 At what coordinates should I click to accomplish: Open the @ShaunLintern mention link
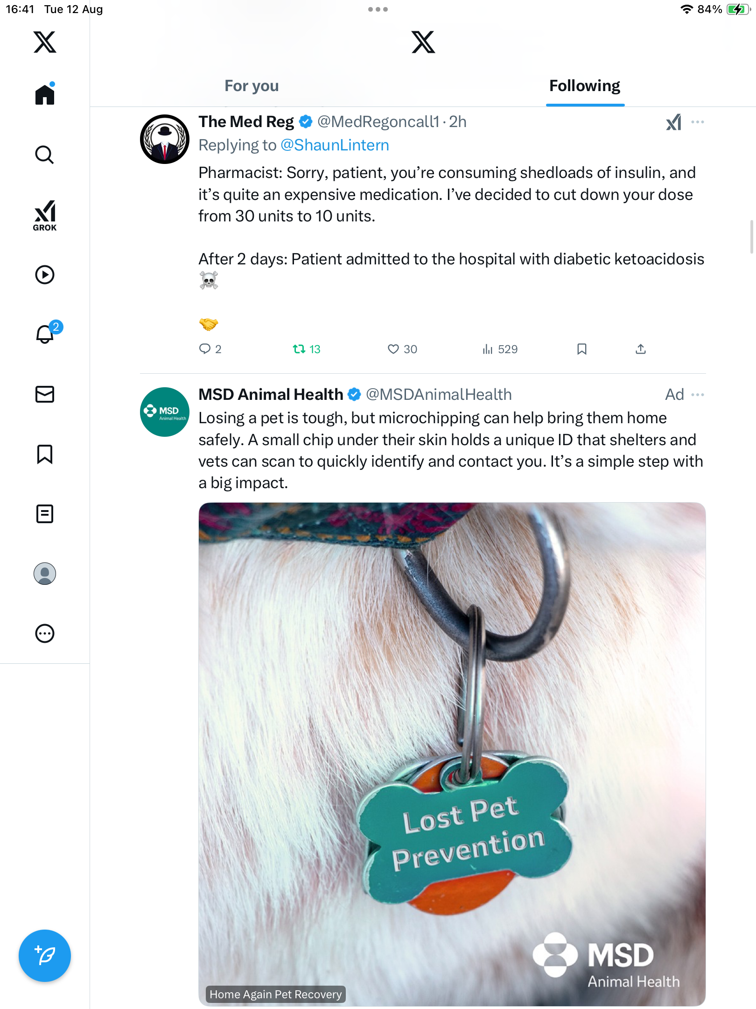tap(335, 145)
